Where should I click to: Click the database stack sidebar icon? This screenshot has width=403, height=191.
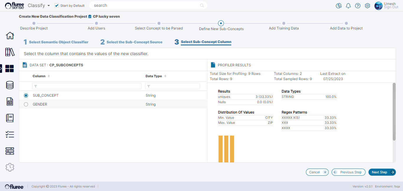click(x=10, y=85)
